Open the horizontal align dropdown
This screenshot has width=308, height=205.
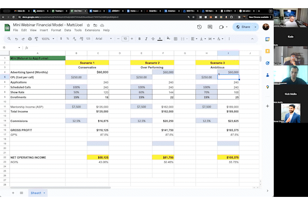pyautogui.click(x=194, y=39)
